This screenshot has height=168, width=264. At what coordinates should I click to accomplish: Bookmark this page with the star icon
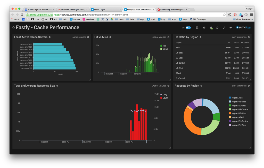coord(224,15)
